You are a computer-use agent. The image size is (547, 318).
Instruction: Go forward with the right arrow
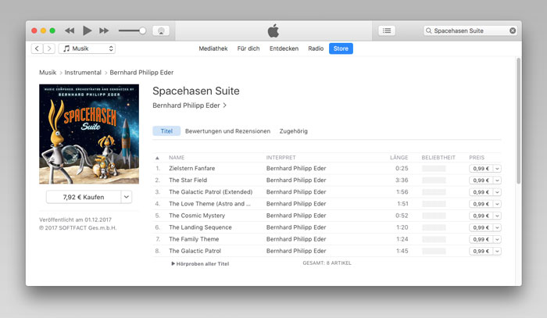point(49,48)
